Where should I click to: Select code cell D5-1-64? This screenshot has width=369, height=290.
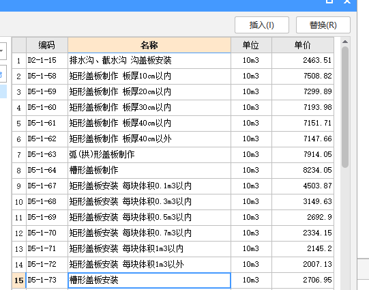47,171
